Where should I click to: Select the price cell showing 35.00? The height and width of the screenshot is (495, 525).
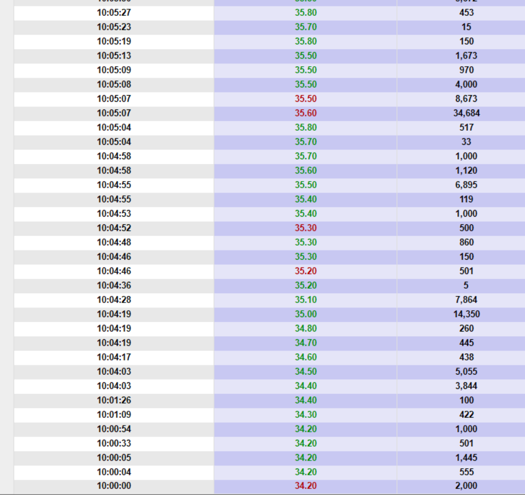click(x=305, y=314)
